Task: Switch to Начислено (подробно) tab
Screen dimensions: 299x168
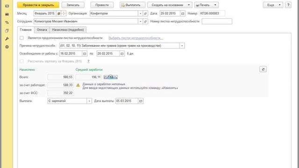Action: (x=68, y=30)
